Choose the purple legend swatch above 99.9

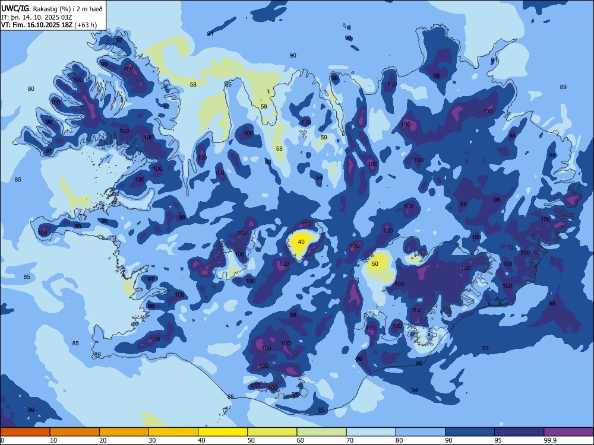[568, 432]
